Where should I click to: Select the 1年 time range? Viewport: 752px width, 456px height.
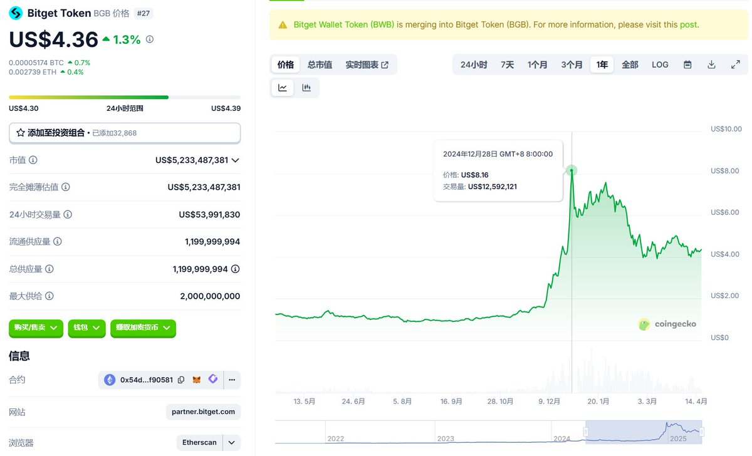click(x=602, y=65)
